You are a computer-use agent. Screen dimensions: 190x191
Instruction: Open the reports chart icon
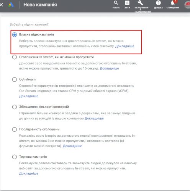127,3
